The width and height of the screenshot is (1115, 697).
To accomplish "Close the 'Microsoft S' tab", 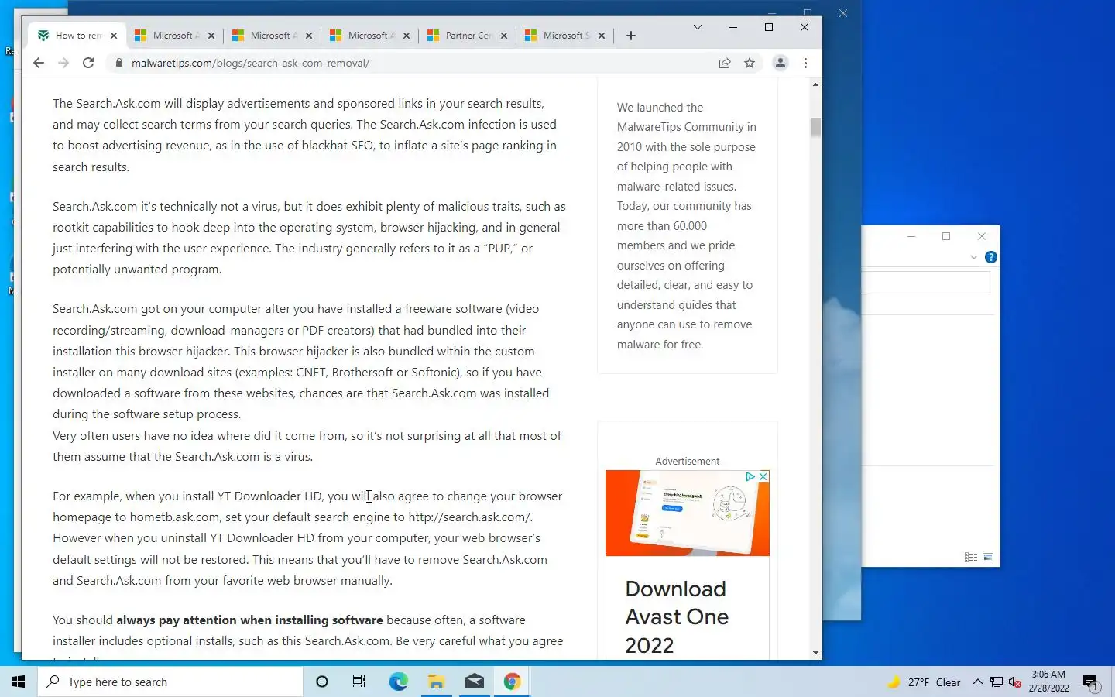I will (602, 36).
